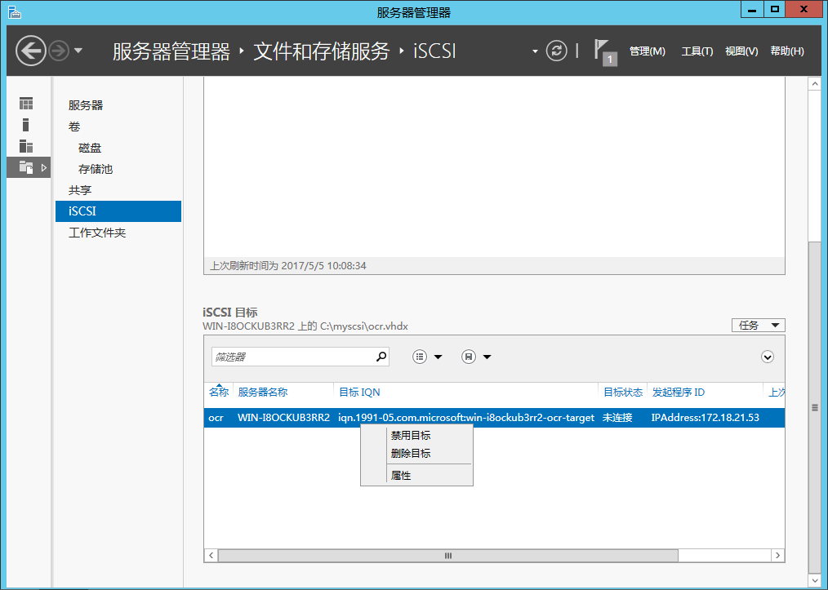Choose 删除目标 from context menu
The height and width of the screenshot is (590, 828).
416,454
